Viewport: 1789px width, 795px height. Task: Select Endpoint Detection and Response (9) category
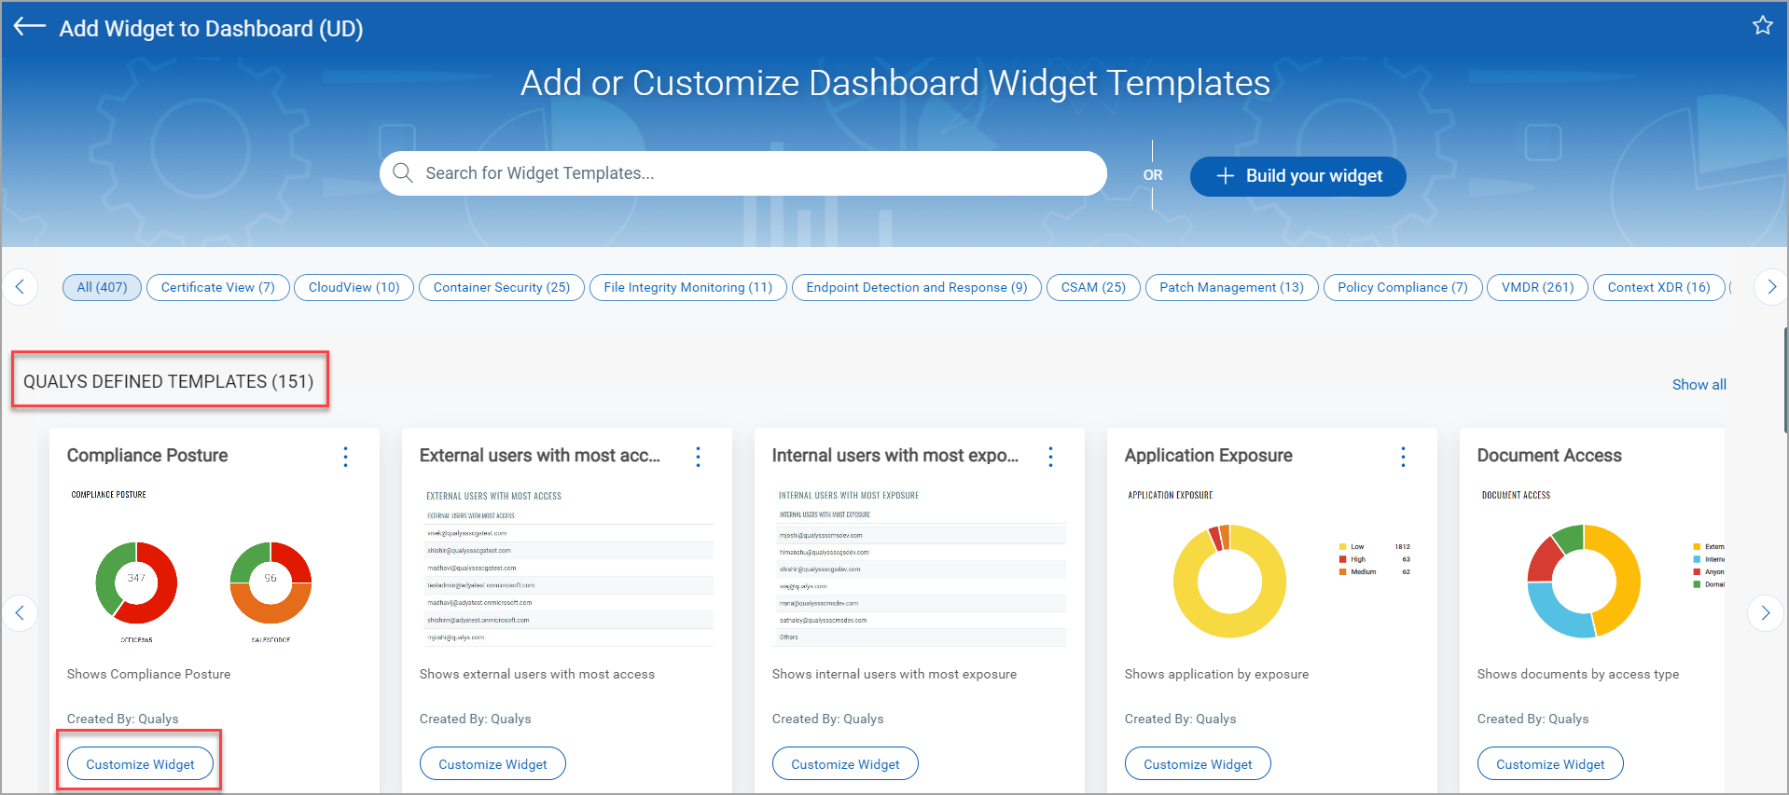pos(916,287)
